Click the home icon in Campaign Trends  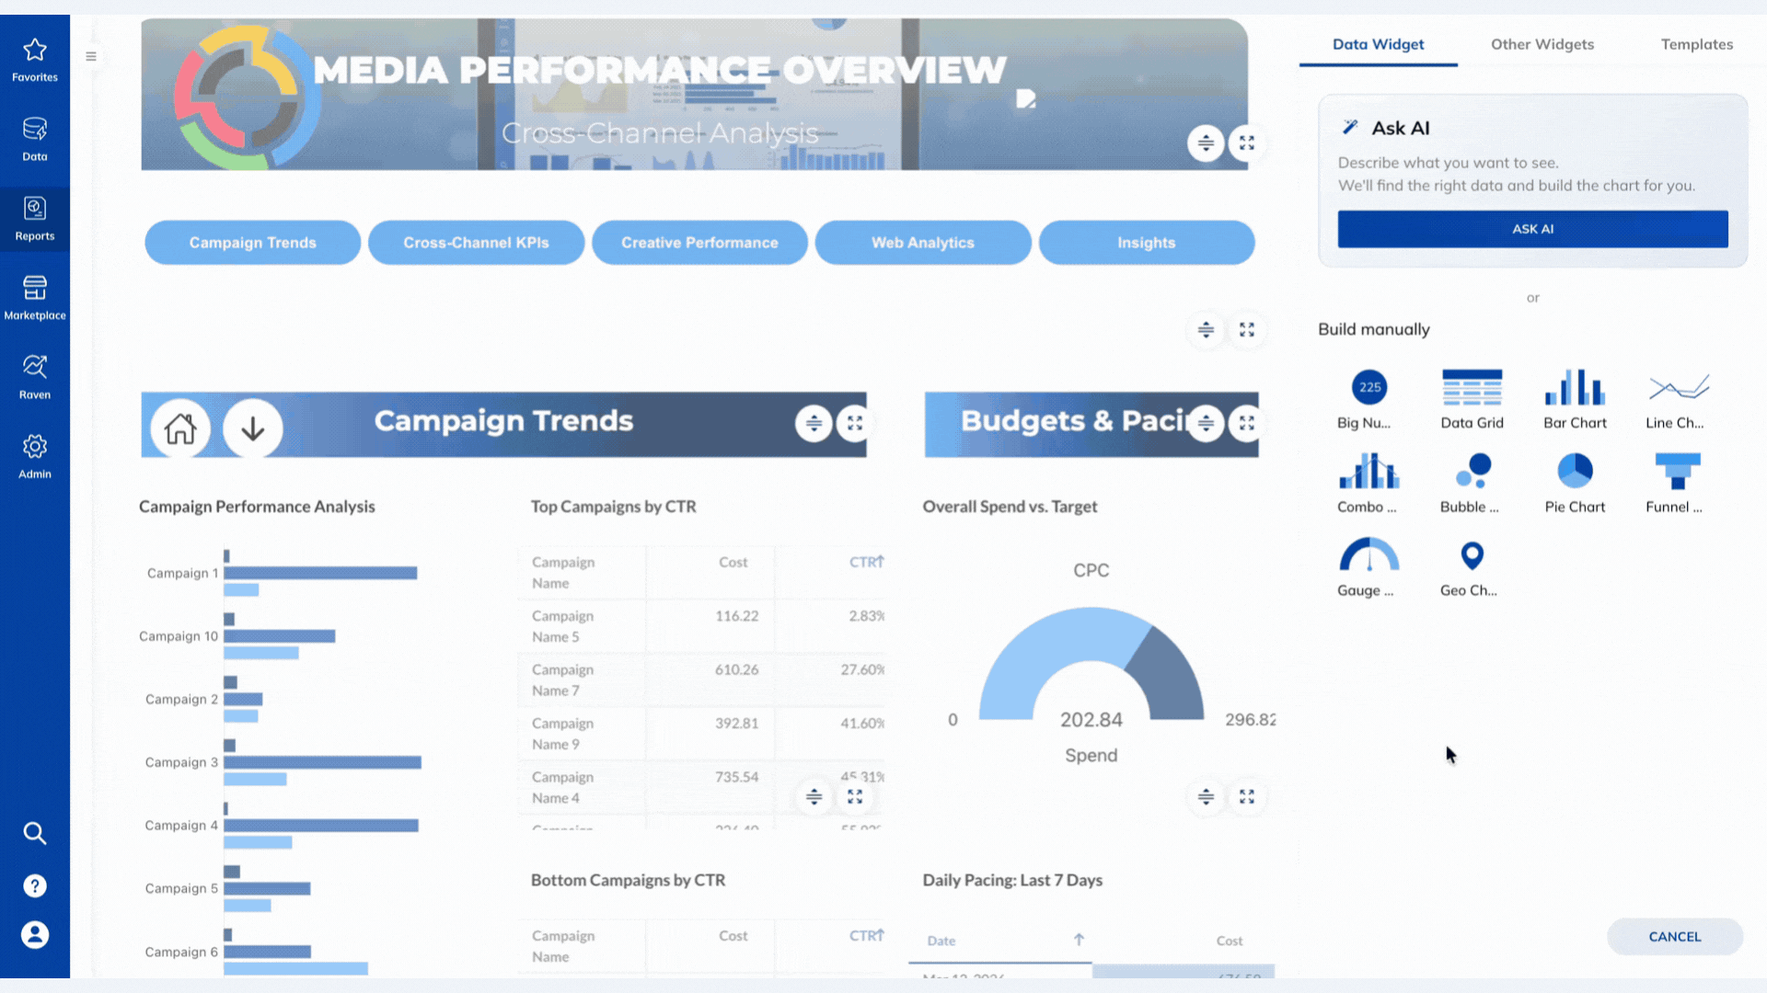coord(180,428)
